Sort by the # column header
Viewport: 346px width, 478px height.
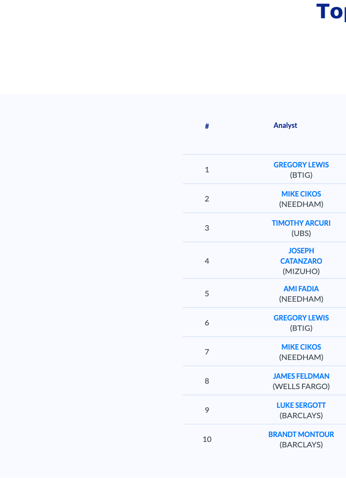click(207, 126)
